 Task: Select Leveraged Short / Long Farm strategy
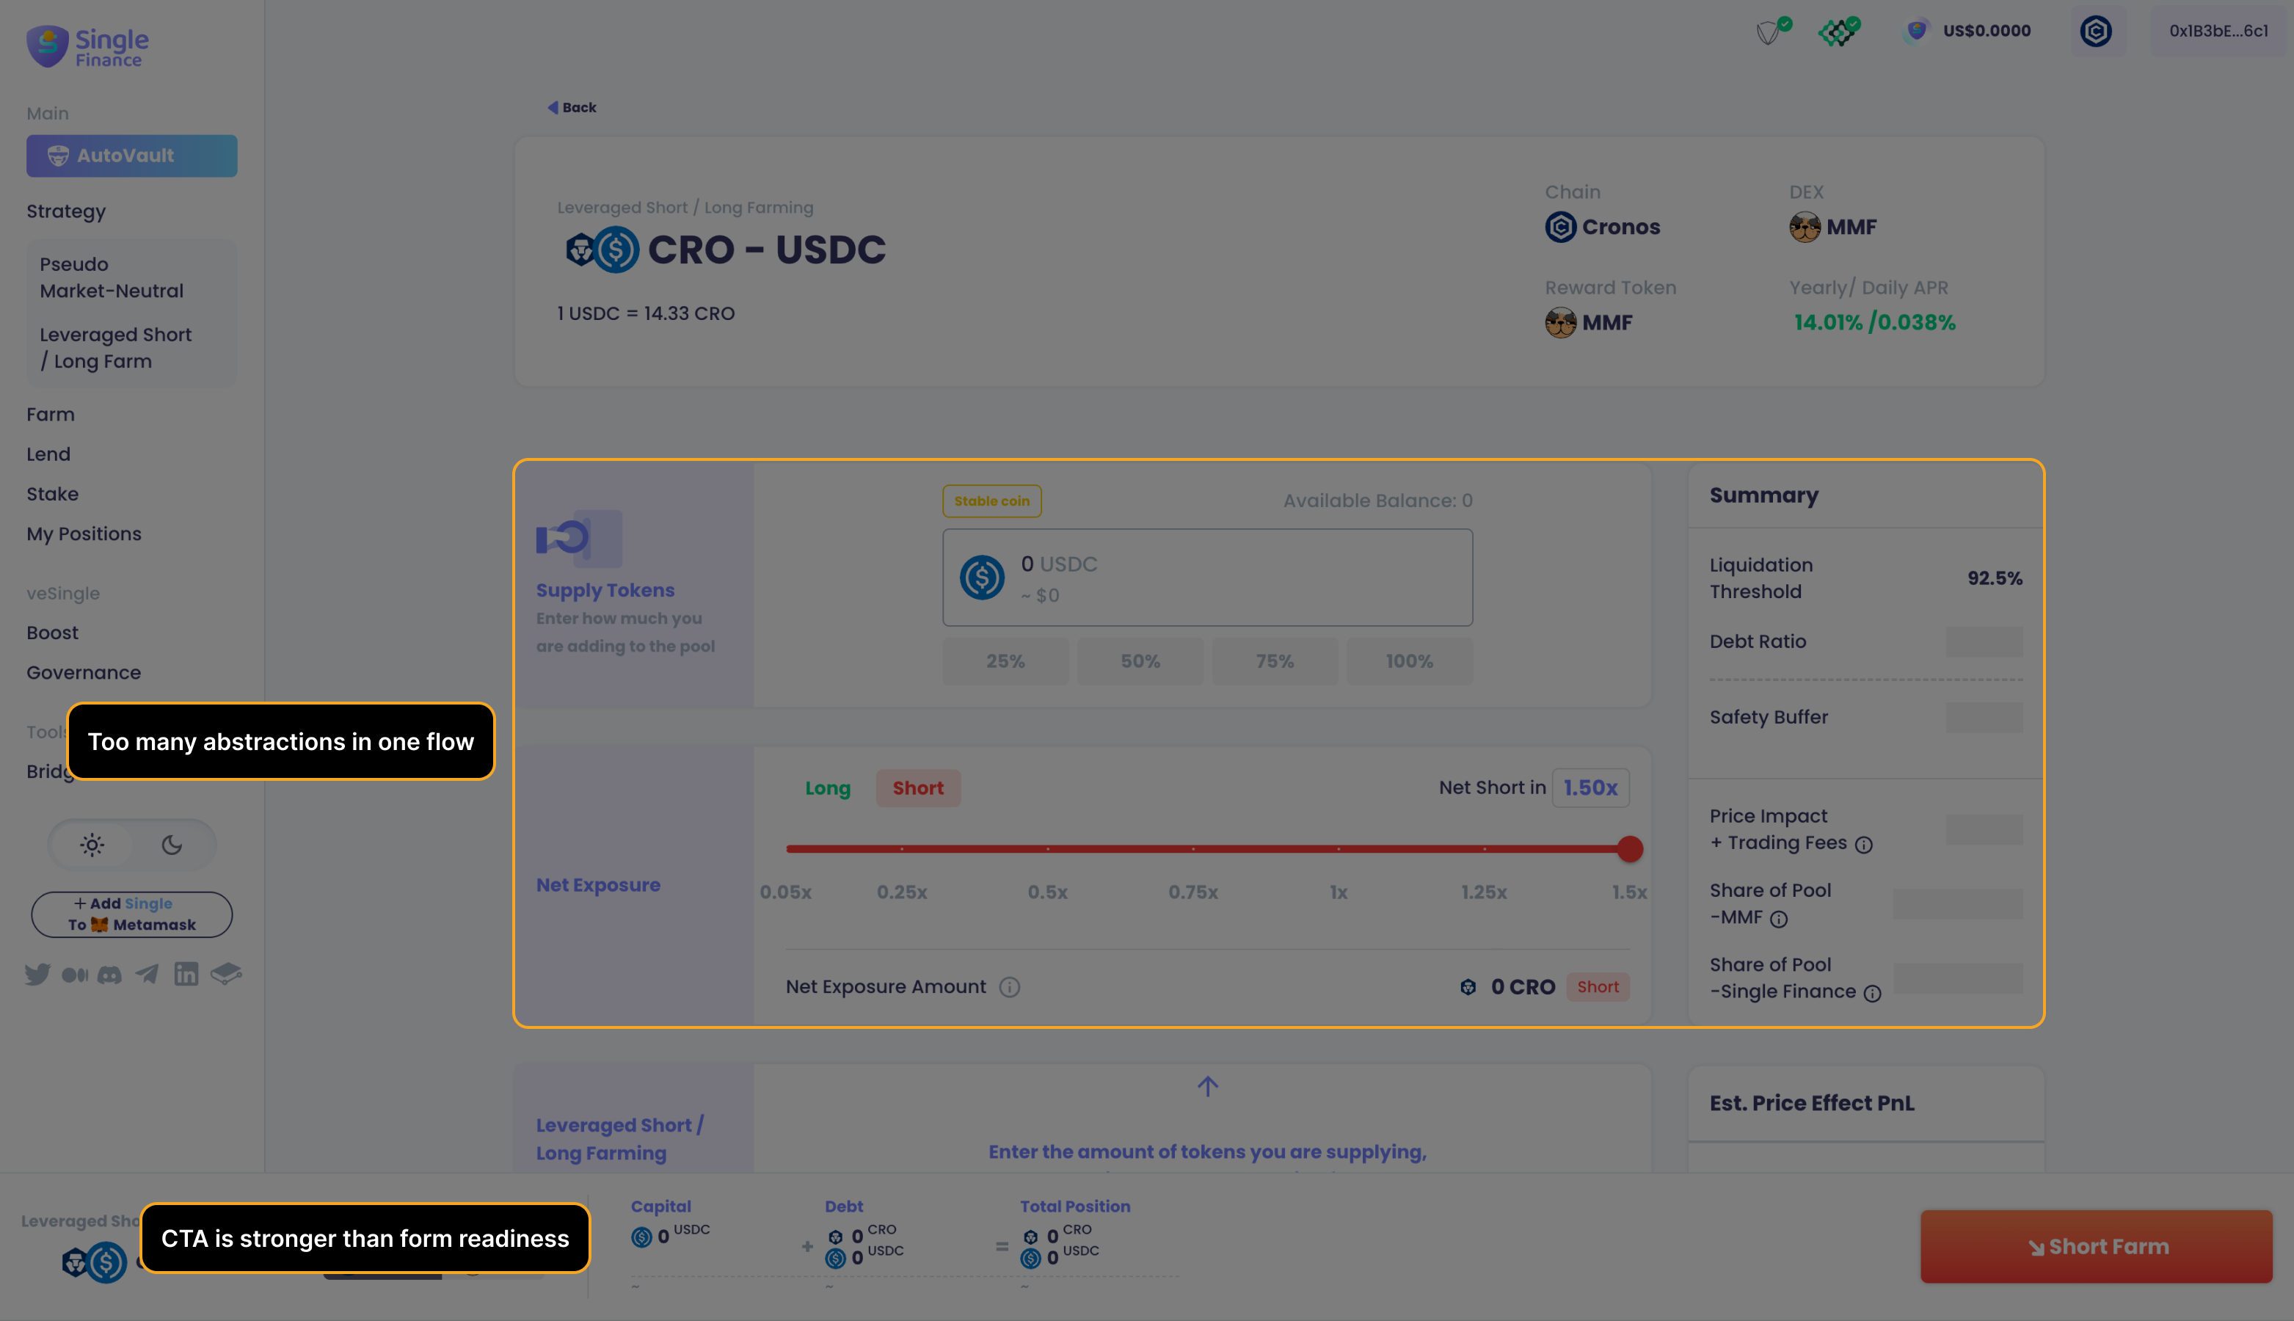tap(115, 347)
